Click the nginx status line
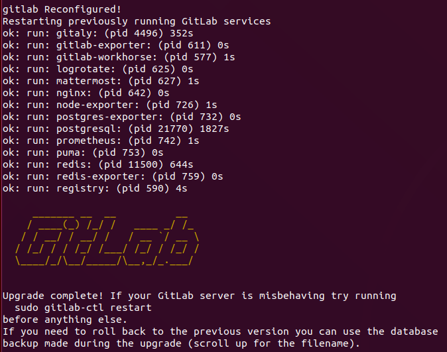 pos(86,93)
